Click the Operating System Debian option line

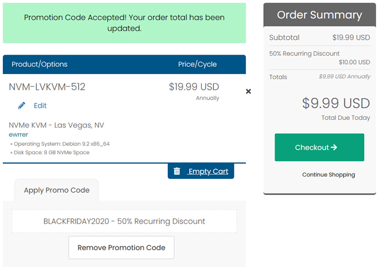[x=60, y=144]
